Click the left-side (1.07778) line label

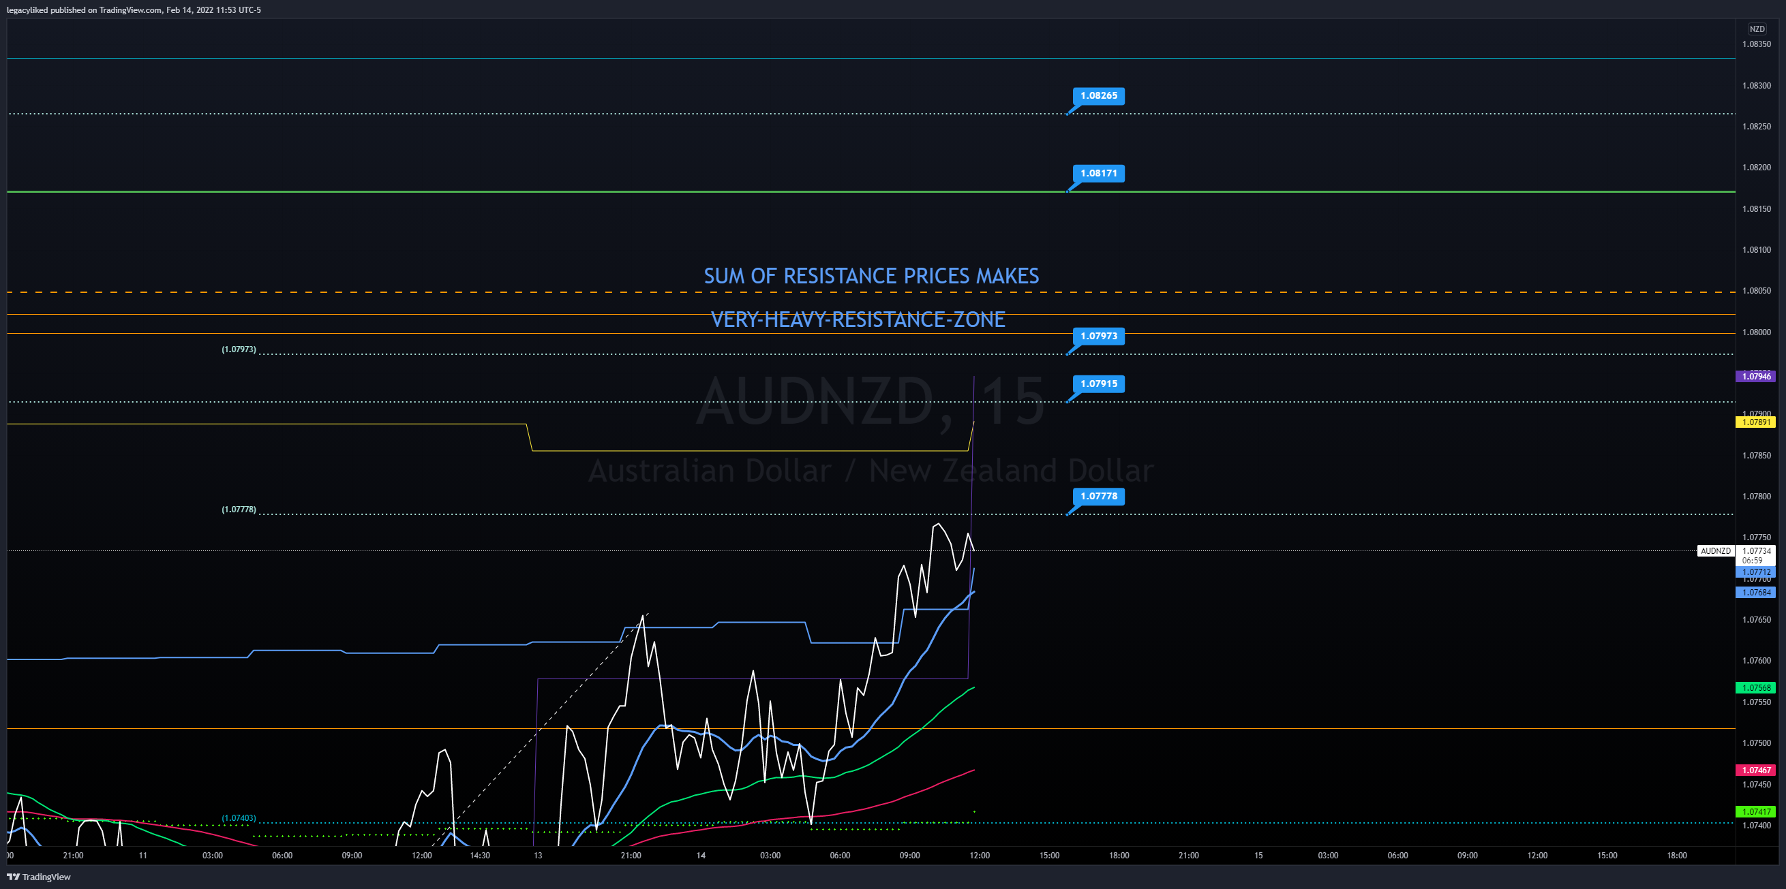click(239, 510)
